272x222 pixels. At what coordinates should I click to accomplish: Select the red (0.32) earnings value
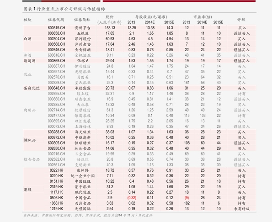pyautogui.click(x=132, y=198)
